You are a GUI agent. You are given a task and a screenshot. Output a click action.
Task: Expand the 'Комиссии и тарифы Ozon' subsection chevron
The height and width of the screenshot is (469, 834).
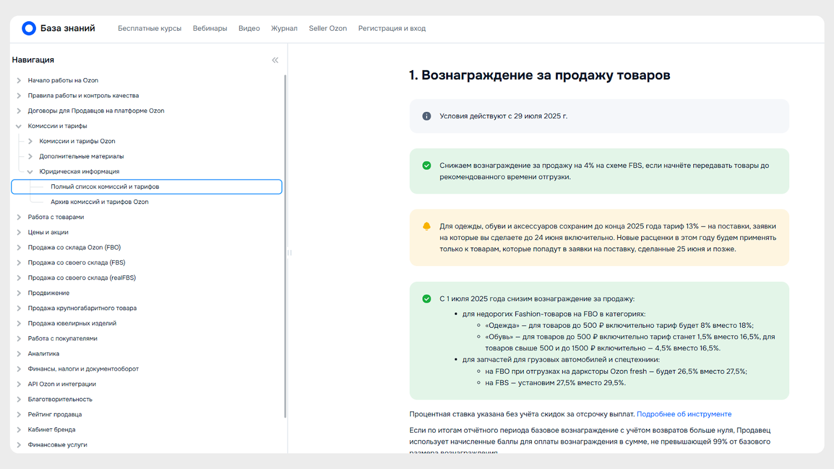pos(30,141)
